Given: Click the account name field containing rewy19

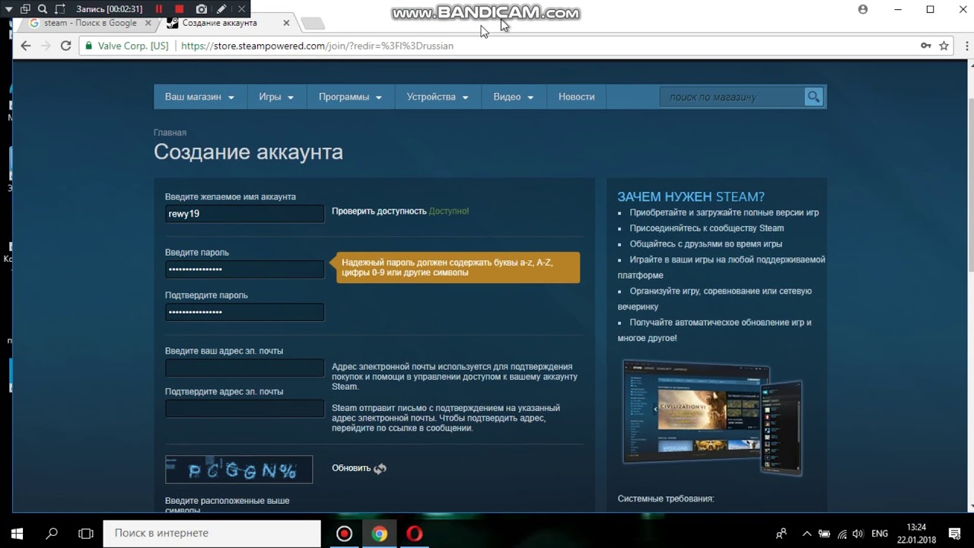Looking at the screenshot, I should click(x=244, y=214).
